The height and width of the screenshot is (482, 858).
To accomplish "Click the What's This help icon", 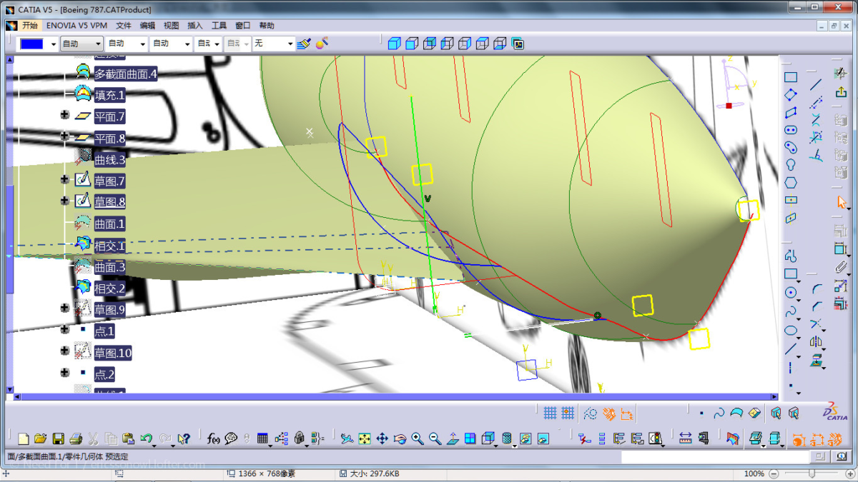I will point(183,438).
